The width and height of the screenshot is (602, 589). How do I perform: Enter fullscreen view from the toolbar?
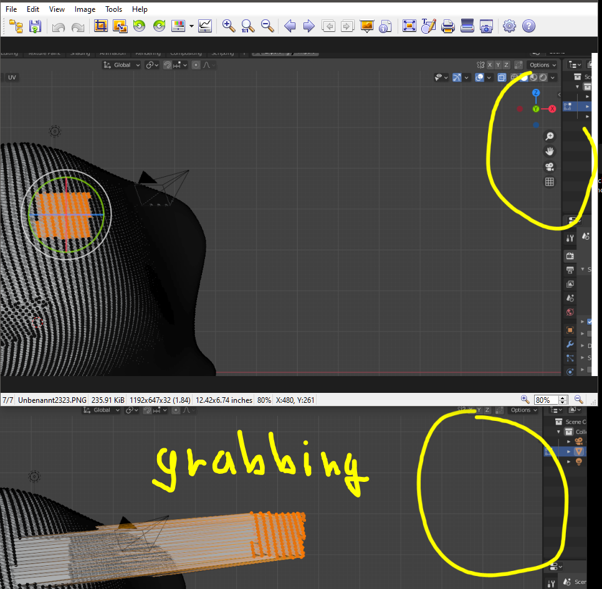pos(409,26)
